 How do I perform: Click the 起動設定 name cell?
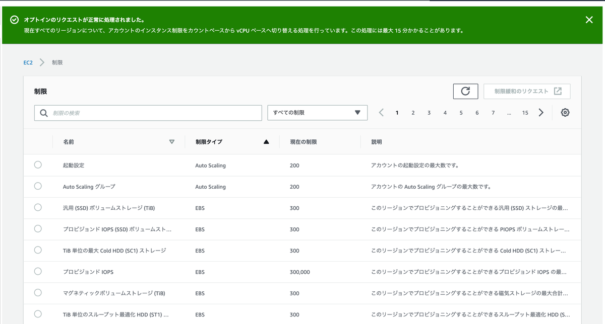[x=74, y=166]
